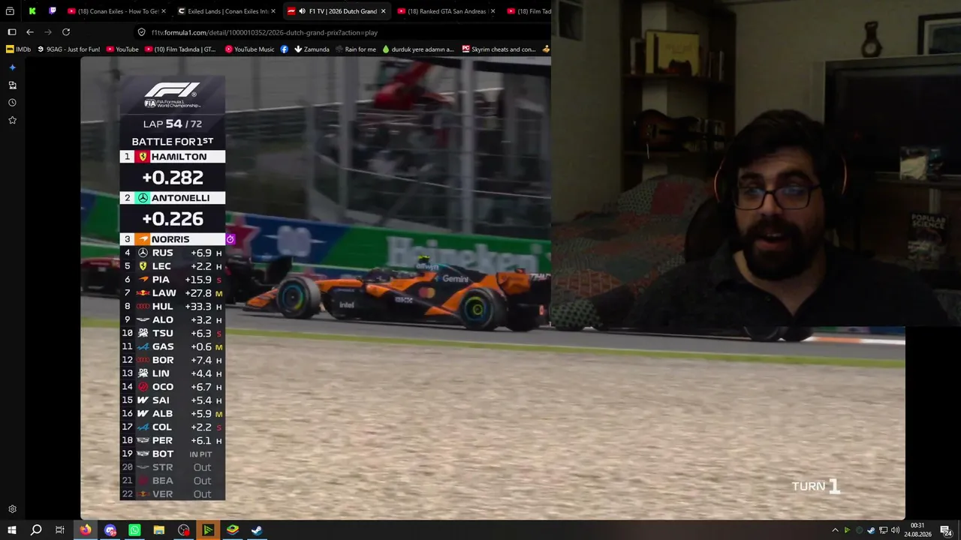The image size is (961, 540).
Task: Click the RUS row in timing tower
Action: click(x=173, y=253)
